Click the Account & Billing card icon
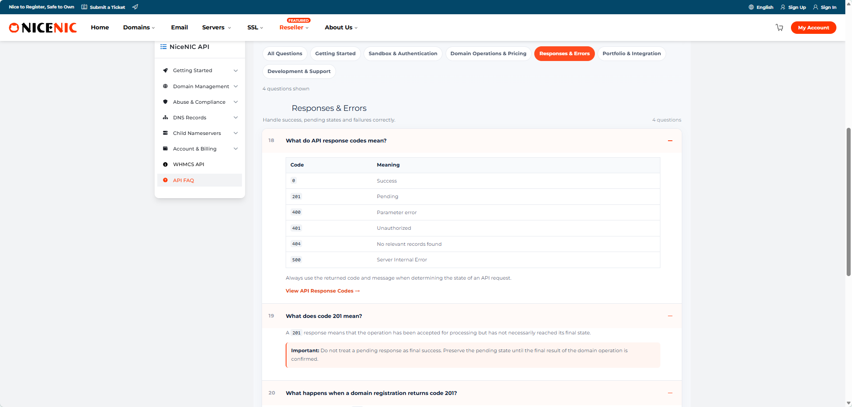The image size is (852, 407). (165, 149)
